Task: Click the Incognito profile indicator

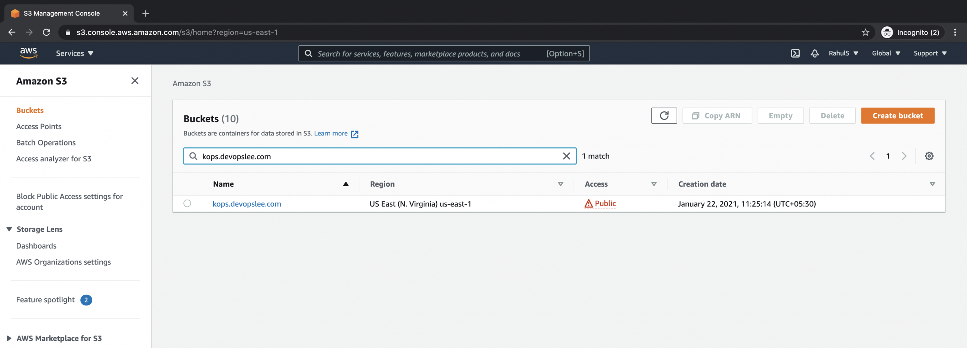Action: tap(912, 32)
